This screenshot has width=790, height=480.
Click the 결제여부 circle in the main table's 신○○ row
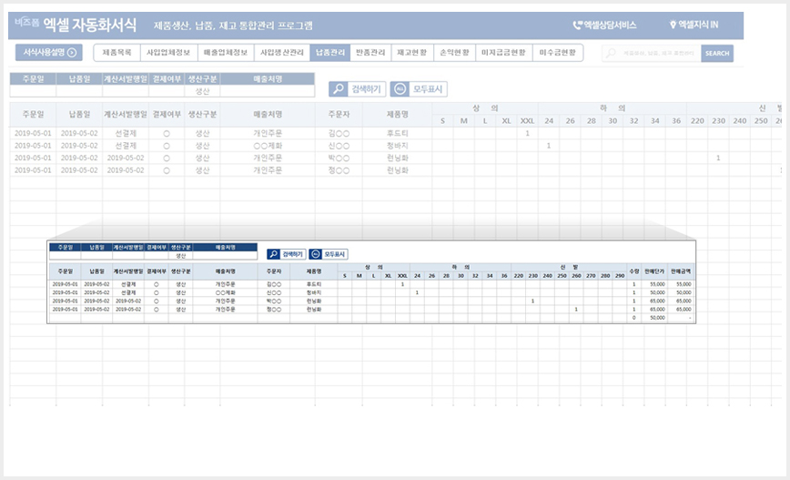[x=167, y=147]
